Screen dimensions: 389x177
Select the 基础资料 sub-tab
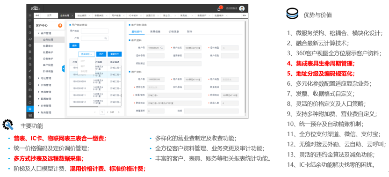137,31
